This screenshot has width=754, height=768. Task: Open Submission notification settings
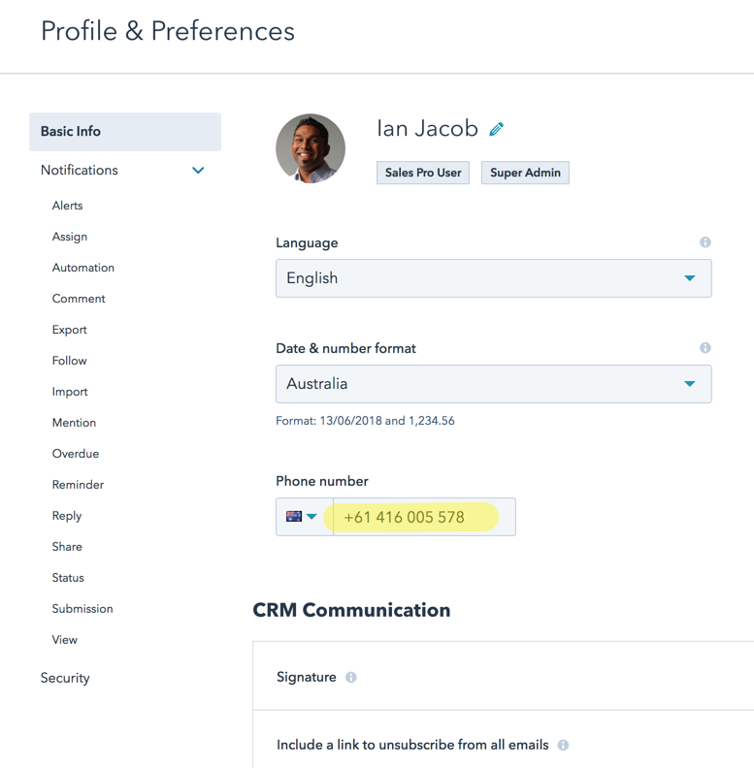(82, 609)
